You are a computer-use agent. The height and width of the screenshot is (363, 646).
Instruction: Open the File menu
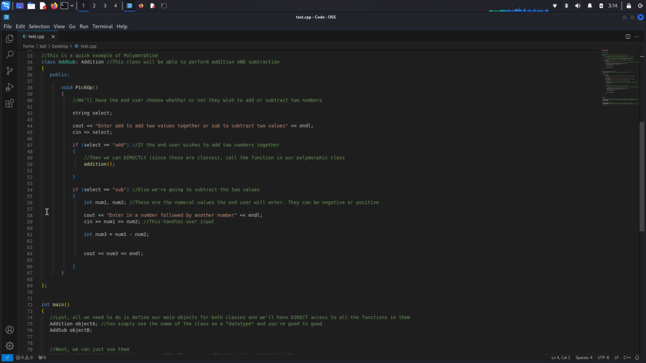click(8, 26)
